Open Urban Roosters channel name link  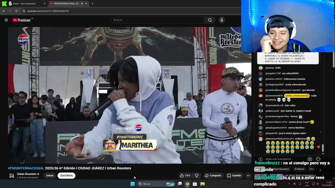coord(27,174)
